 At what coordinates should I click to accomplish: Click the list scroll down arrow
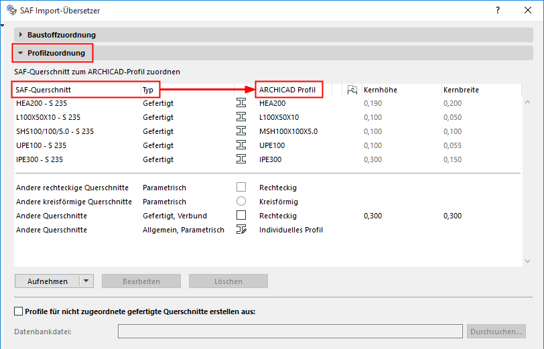pos(528,261)
